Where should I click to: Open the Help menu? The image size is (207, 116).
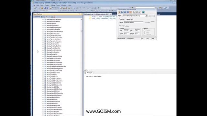click(x=69, y=5)
